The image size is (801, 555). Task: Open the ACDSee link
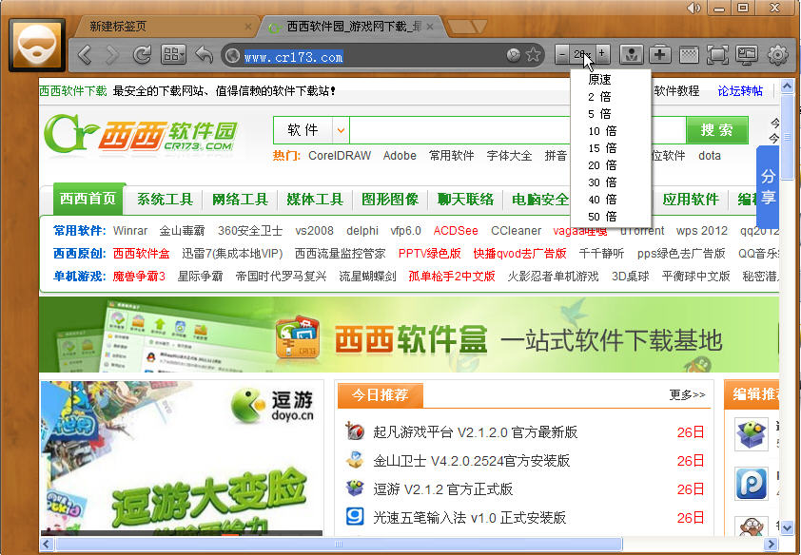[456, 231]
